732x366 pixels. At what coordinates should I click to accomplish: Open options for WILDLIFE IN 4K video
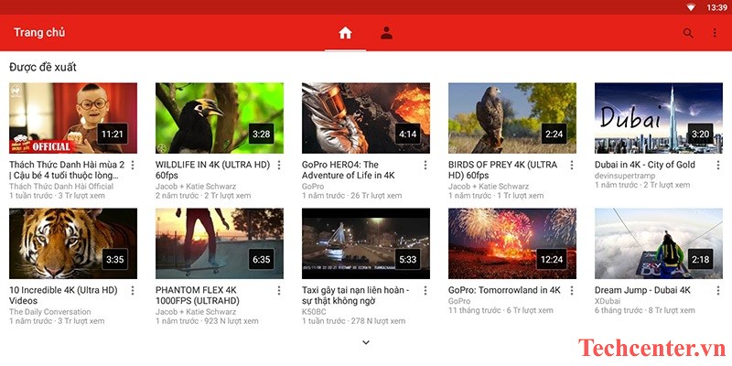point(279,166)
